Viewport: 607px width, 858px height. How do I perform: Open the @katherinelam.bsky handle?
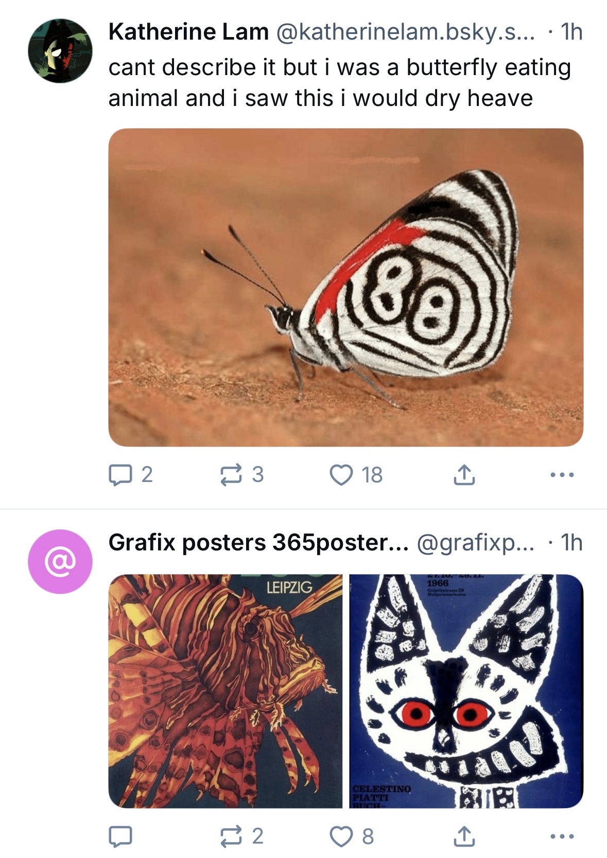coord(406,32)
